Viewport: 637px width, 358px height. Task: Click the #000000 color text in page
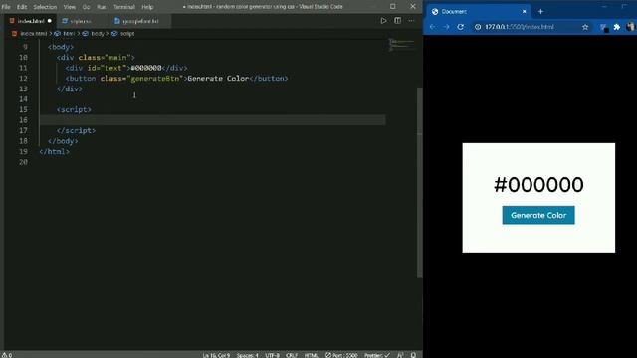(538, 185)
